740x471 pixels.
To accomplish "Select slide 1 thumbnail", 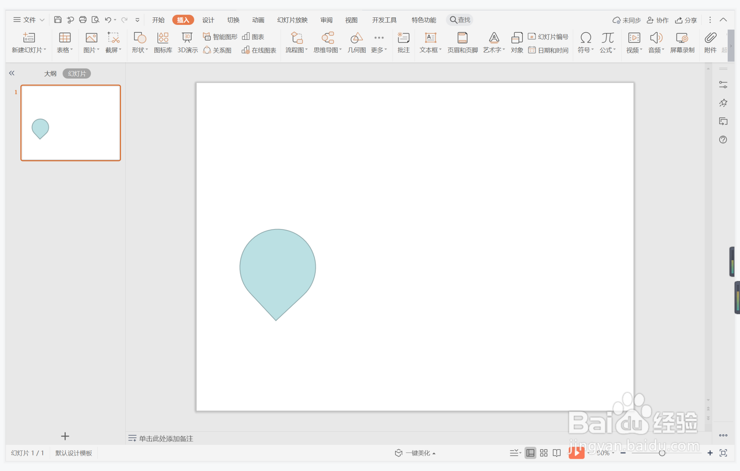I will pos(71,123).
